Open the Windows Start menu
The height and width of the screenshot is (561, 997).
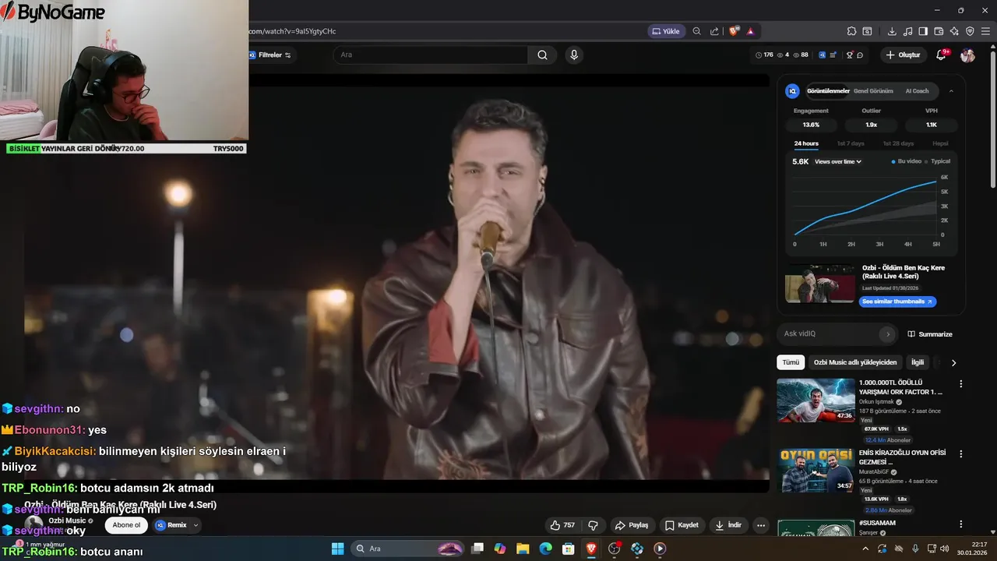point(337,549)
